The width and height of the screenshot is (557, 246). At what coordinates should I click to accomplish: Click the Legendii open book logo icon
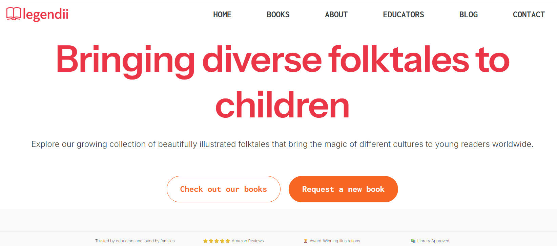(x=14, y=14)
